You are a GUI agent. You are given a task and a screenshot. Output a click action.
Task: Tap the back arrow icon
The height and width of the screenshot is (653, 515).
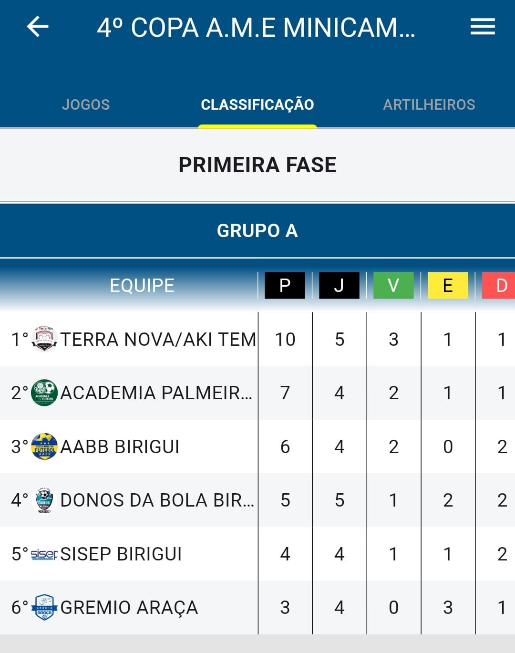click(38, 27)
